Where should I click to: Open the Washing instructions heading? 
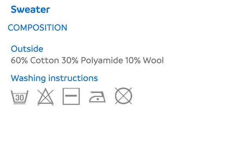54,78
